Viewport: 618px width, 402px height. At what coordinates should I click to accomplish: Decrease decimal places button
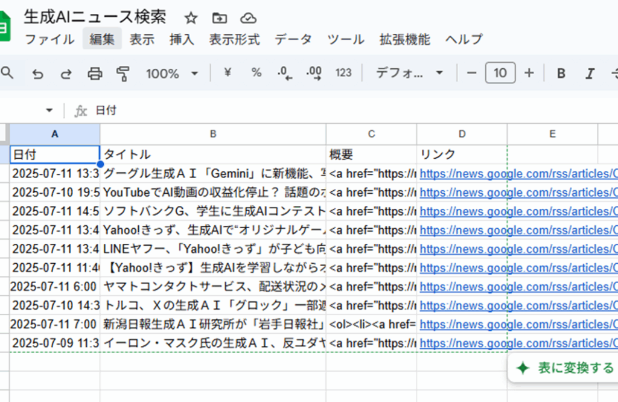click(x=284, y=74)
